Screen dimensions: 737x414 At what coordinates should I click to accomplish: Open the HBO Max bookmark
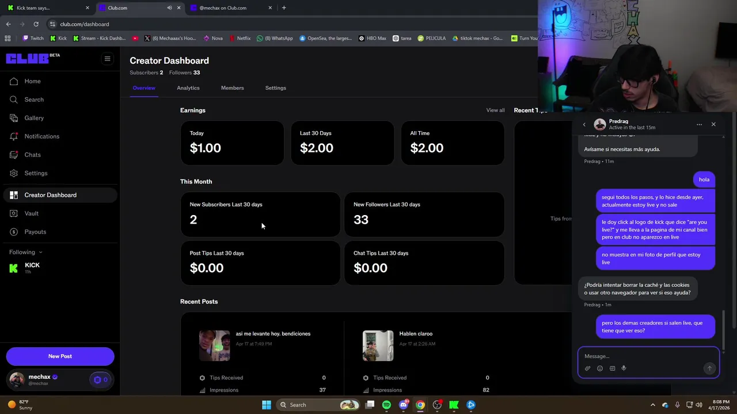click(372, 39)
